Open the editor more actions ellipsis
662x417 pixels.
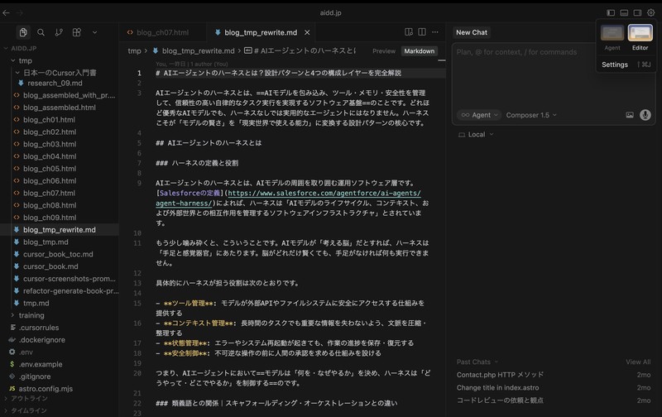point(435,32)
